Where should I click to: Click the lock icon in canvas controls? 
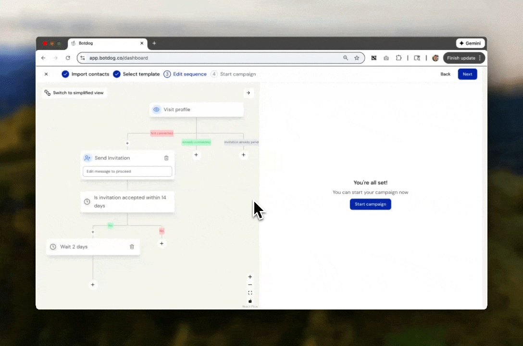pos(250,301)
